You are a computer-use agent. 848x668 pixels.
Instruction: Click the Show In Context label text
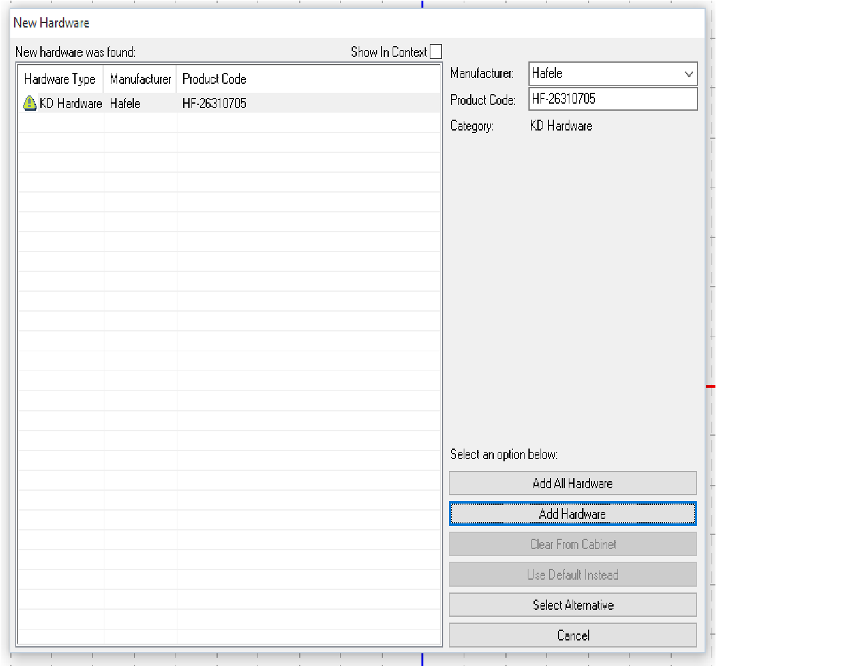(x=388, y=52)
